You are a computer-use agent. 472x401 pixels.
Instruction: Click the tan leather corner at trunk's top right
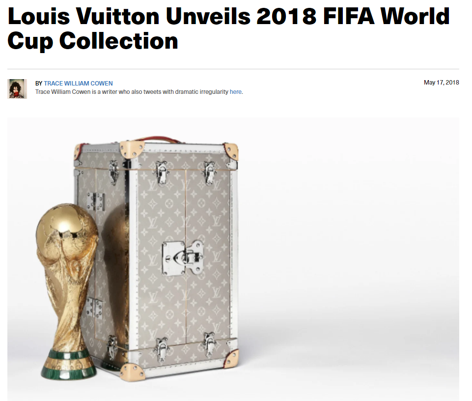coord(231,151)
